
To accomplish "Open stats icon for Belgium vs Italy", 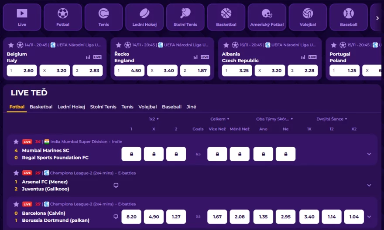I will [x=88, y=57].
